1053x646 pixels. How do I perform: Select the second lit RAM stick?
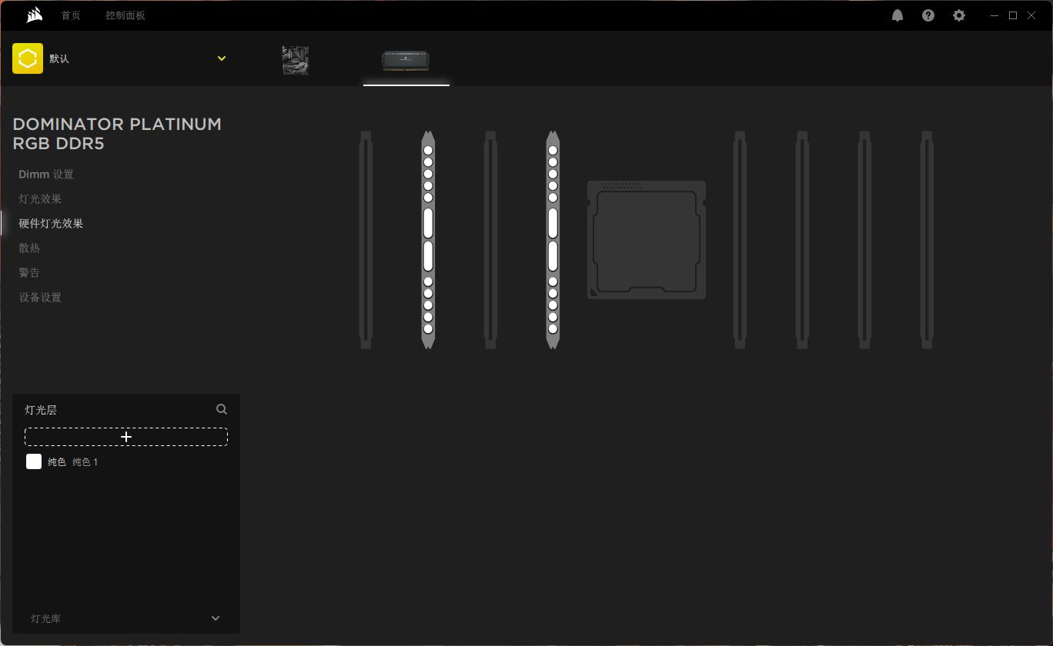coord(553,240)
